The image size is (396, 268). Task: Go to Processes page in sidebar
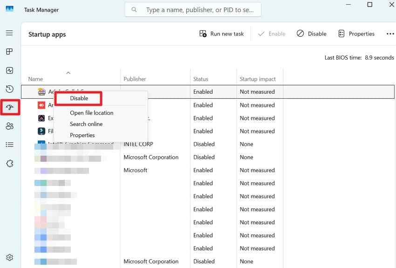pos(9,52)
